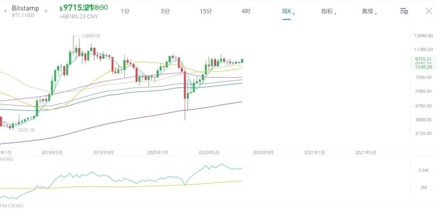Switch to the 5分 timeframe
Viewport: 437px width, 209px height.
(165, 11)
